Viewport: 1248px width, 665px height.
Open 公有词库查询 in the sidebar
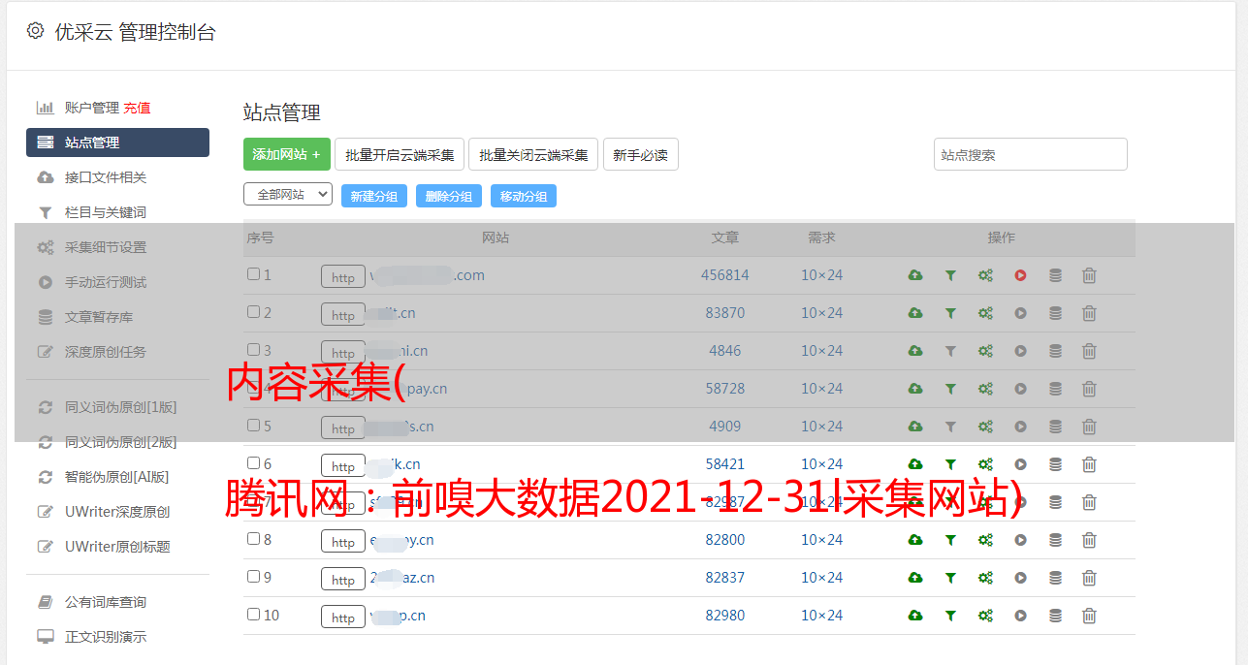[x=106, y=602]
